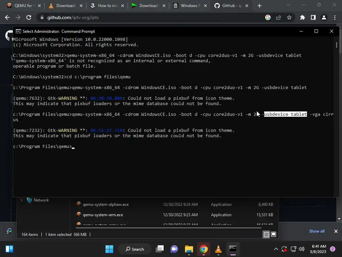Screen dimensions: 342x257
Task: Click the qemu-system-alphaw.exe file icon
Action: [x=79, y=204]
